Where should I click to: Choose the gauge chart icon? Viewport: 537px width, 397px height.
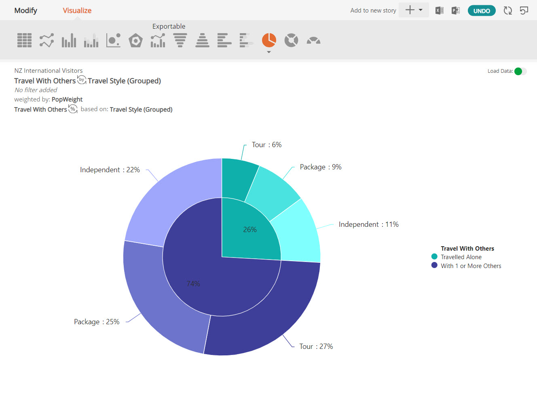(x=313, y=40)
